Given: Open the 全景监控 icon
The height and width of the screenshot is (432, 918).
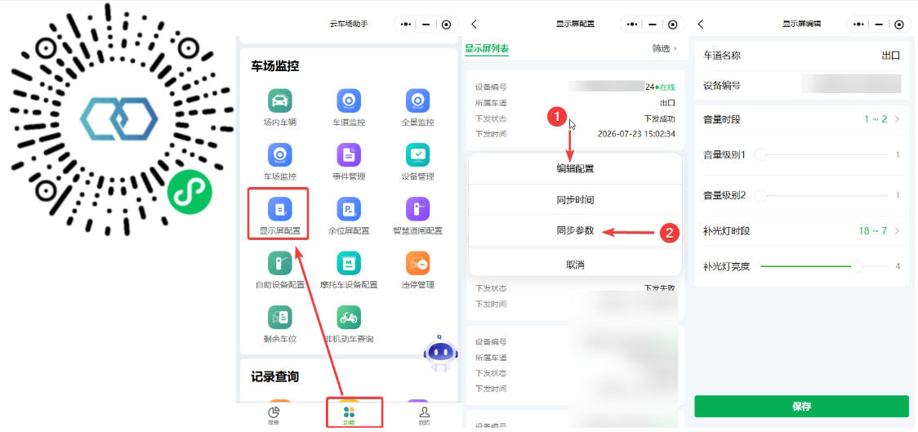Looking at the screenshot, I should (x=418, y=100).
